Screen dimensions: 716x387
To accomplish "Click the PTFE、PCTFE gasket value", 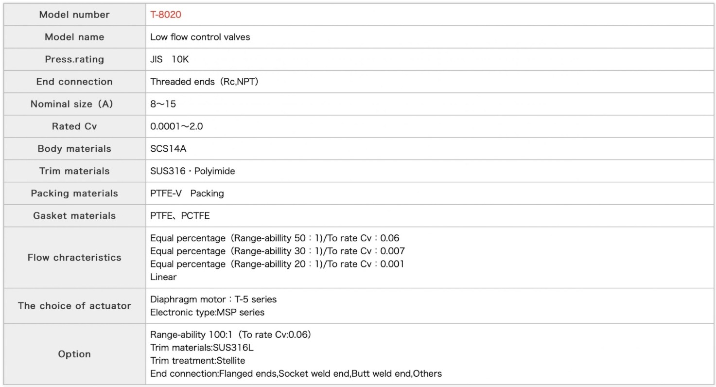I will (180, 216).
